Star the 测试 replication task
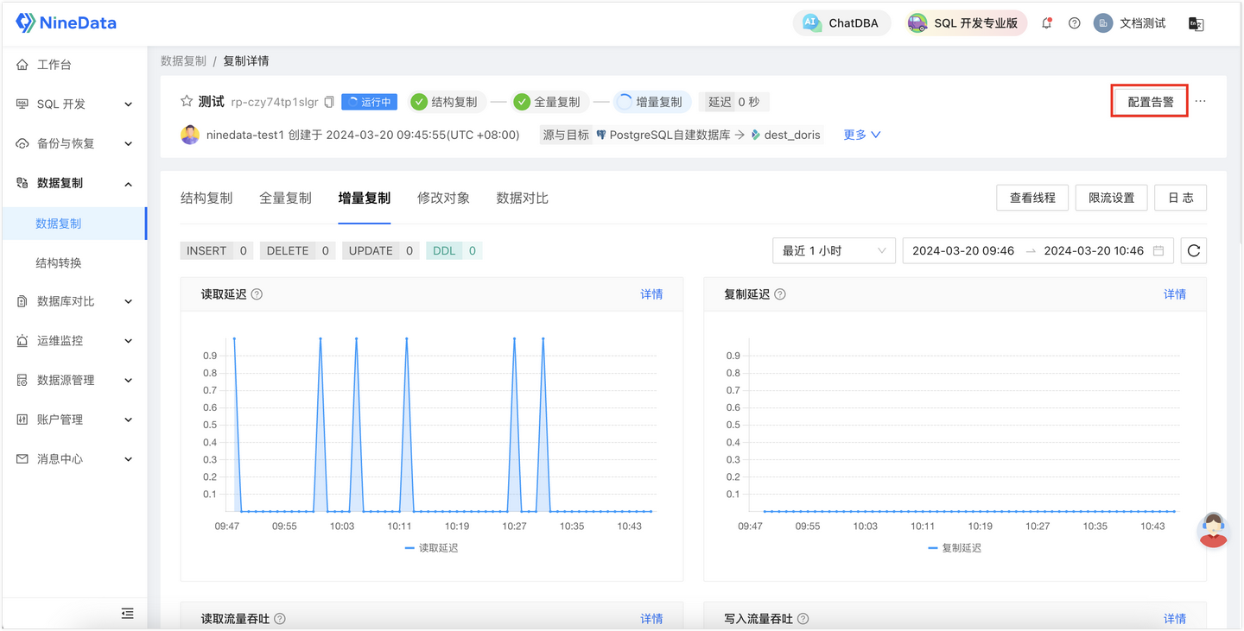This screenshot has width=1244, height=631. pyautogui.click(x=187, y=101)
